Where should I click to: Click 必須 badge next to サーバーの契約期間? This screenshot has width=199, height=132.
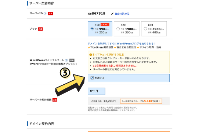click(55, 100)
